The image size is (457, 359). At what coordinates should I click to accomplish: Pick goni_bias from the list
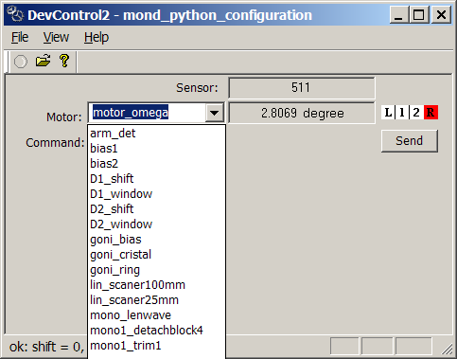click(x=156, y=240)
